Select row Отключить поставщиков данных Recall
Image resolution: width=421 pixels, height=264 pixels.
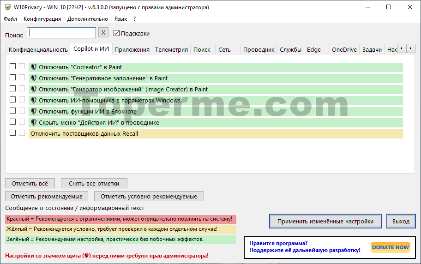(x=216, y=134)
